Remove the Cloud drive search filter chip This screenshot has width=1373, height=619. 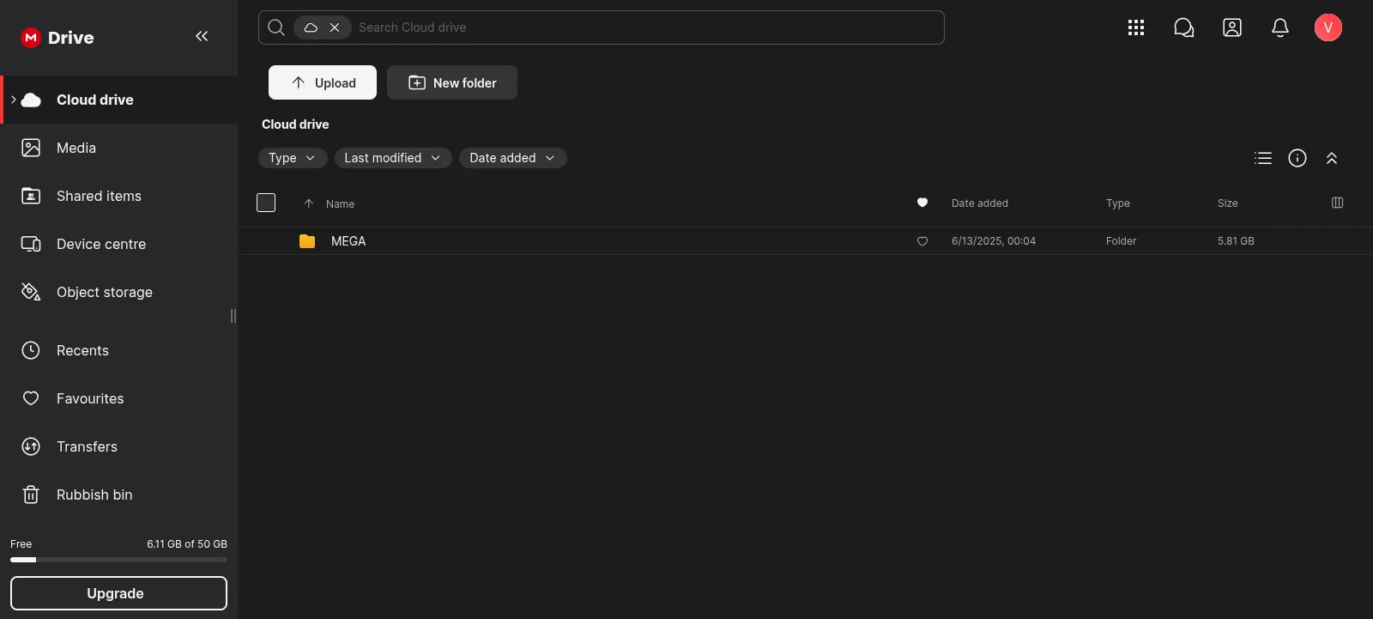coord(335,27)
